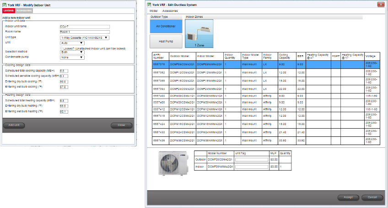Select Heat Pump outdoor type

click(166, 41)
